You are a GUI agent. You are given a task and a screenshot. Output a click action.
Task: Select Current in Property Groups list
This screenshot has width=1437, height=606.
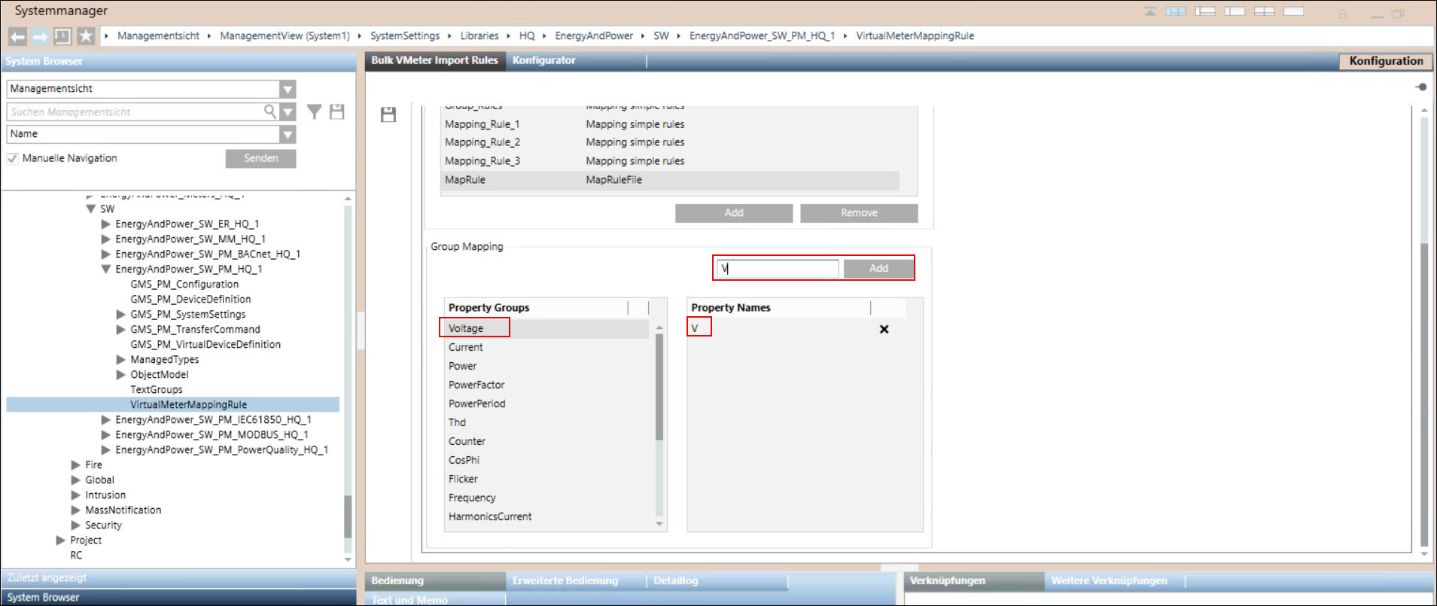tap(466, 347)
